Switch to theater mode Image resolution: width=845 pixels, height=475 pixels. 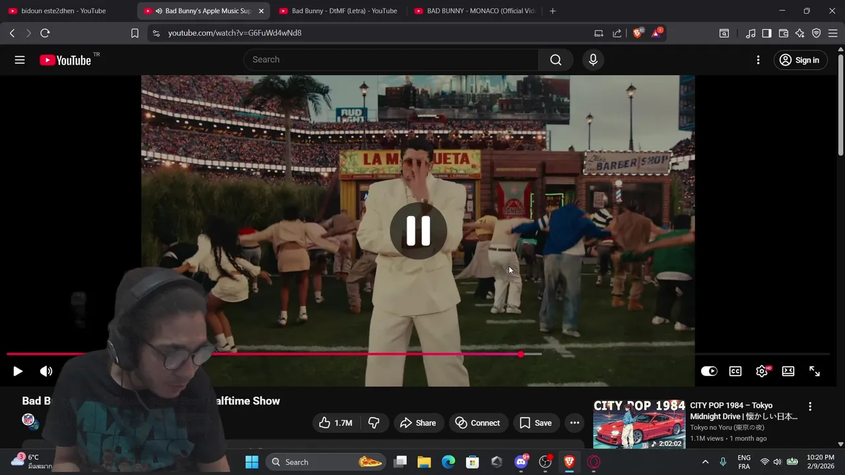point(788,371)
